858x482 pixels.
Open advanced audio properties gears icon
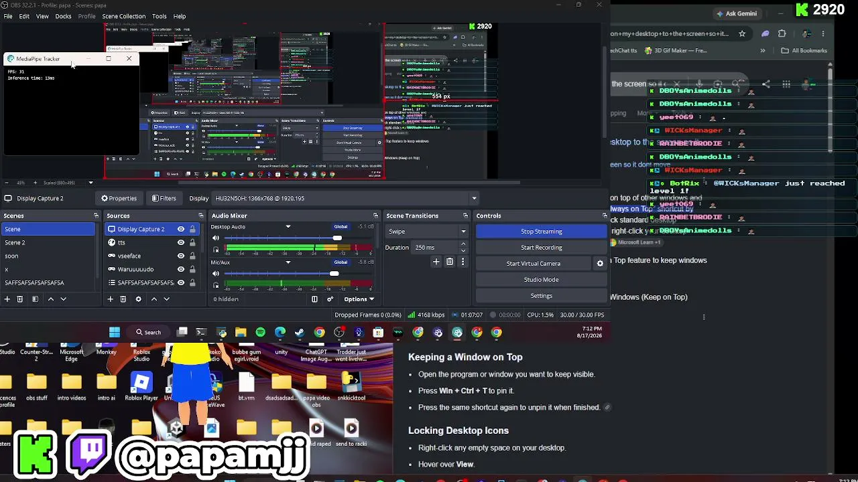coord(330,299)
